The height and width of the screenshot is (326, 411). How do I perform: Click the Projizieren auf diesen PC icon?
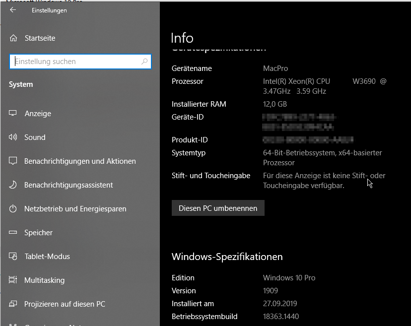tap(12, 304)
